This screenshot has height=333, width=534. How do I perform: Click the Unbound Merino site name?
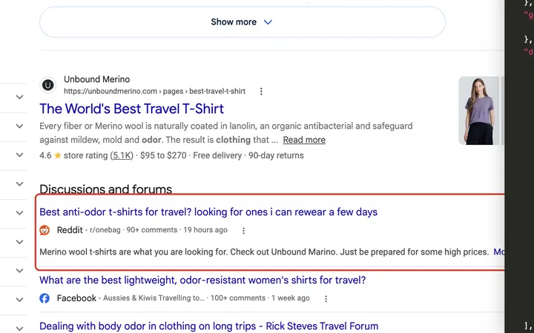coord(96,79)
